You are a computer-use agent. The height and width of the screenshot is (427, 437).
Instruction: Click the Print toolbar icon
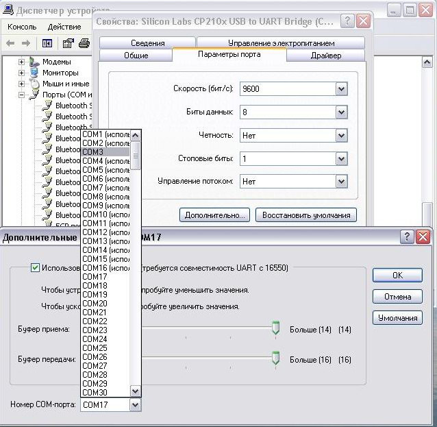point(84,43)
